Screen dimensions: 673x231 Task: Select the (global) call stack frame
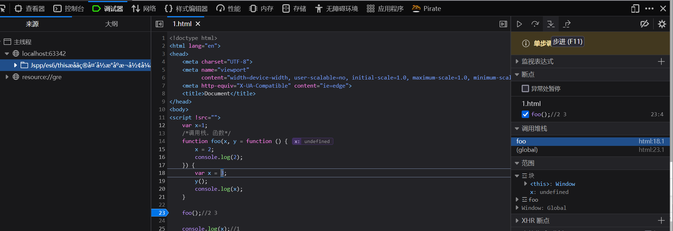pyautogui.click(x=590, y=150)
